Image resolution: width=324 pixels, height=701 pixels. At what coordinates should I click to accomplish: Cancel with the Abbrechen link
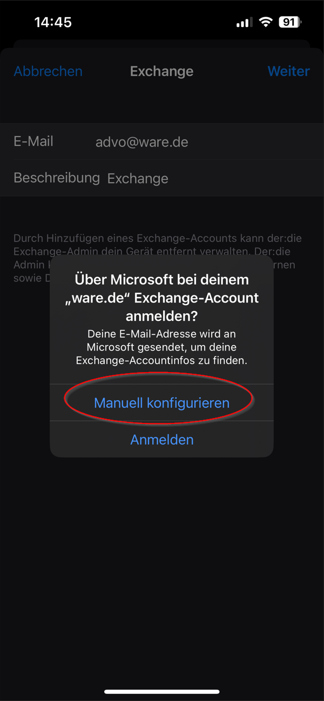click(48, 71)
